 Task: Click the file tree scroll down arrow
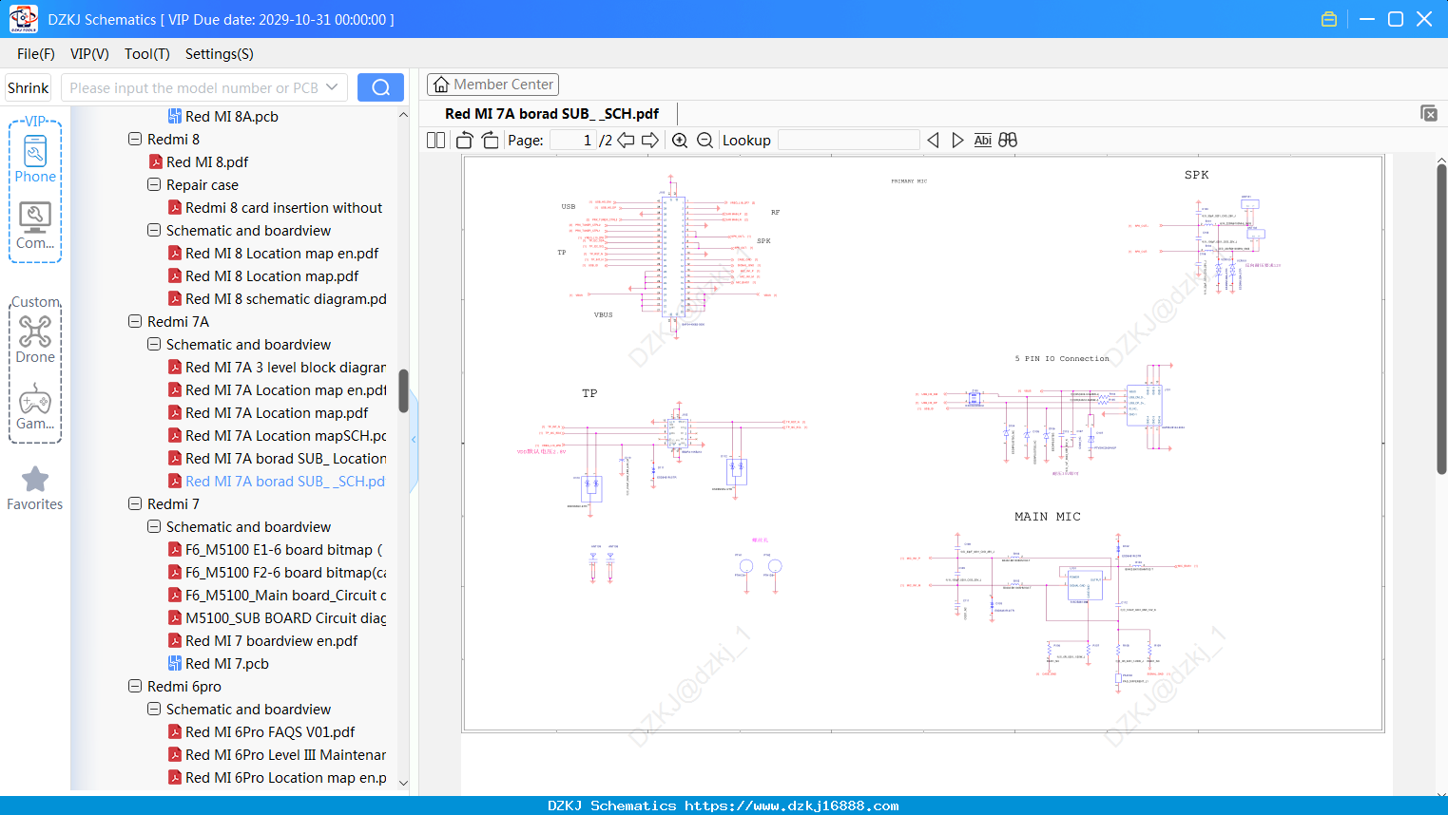[x=403, y=783]
